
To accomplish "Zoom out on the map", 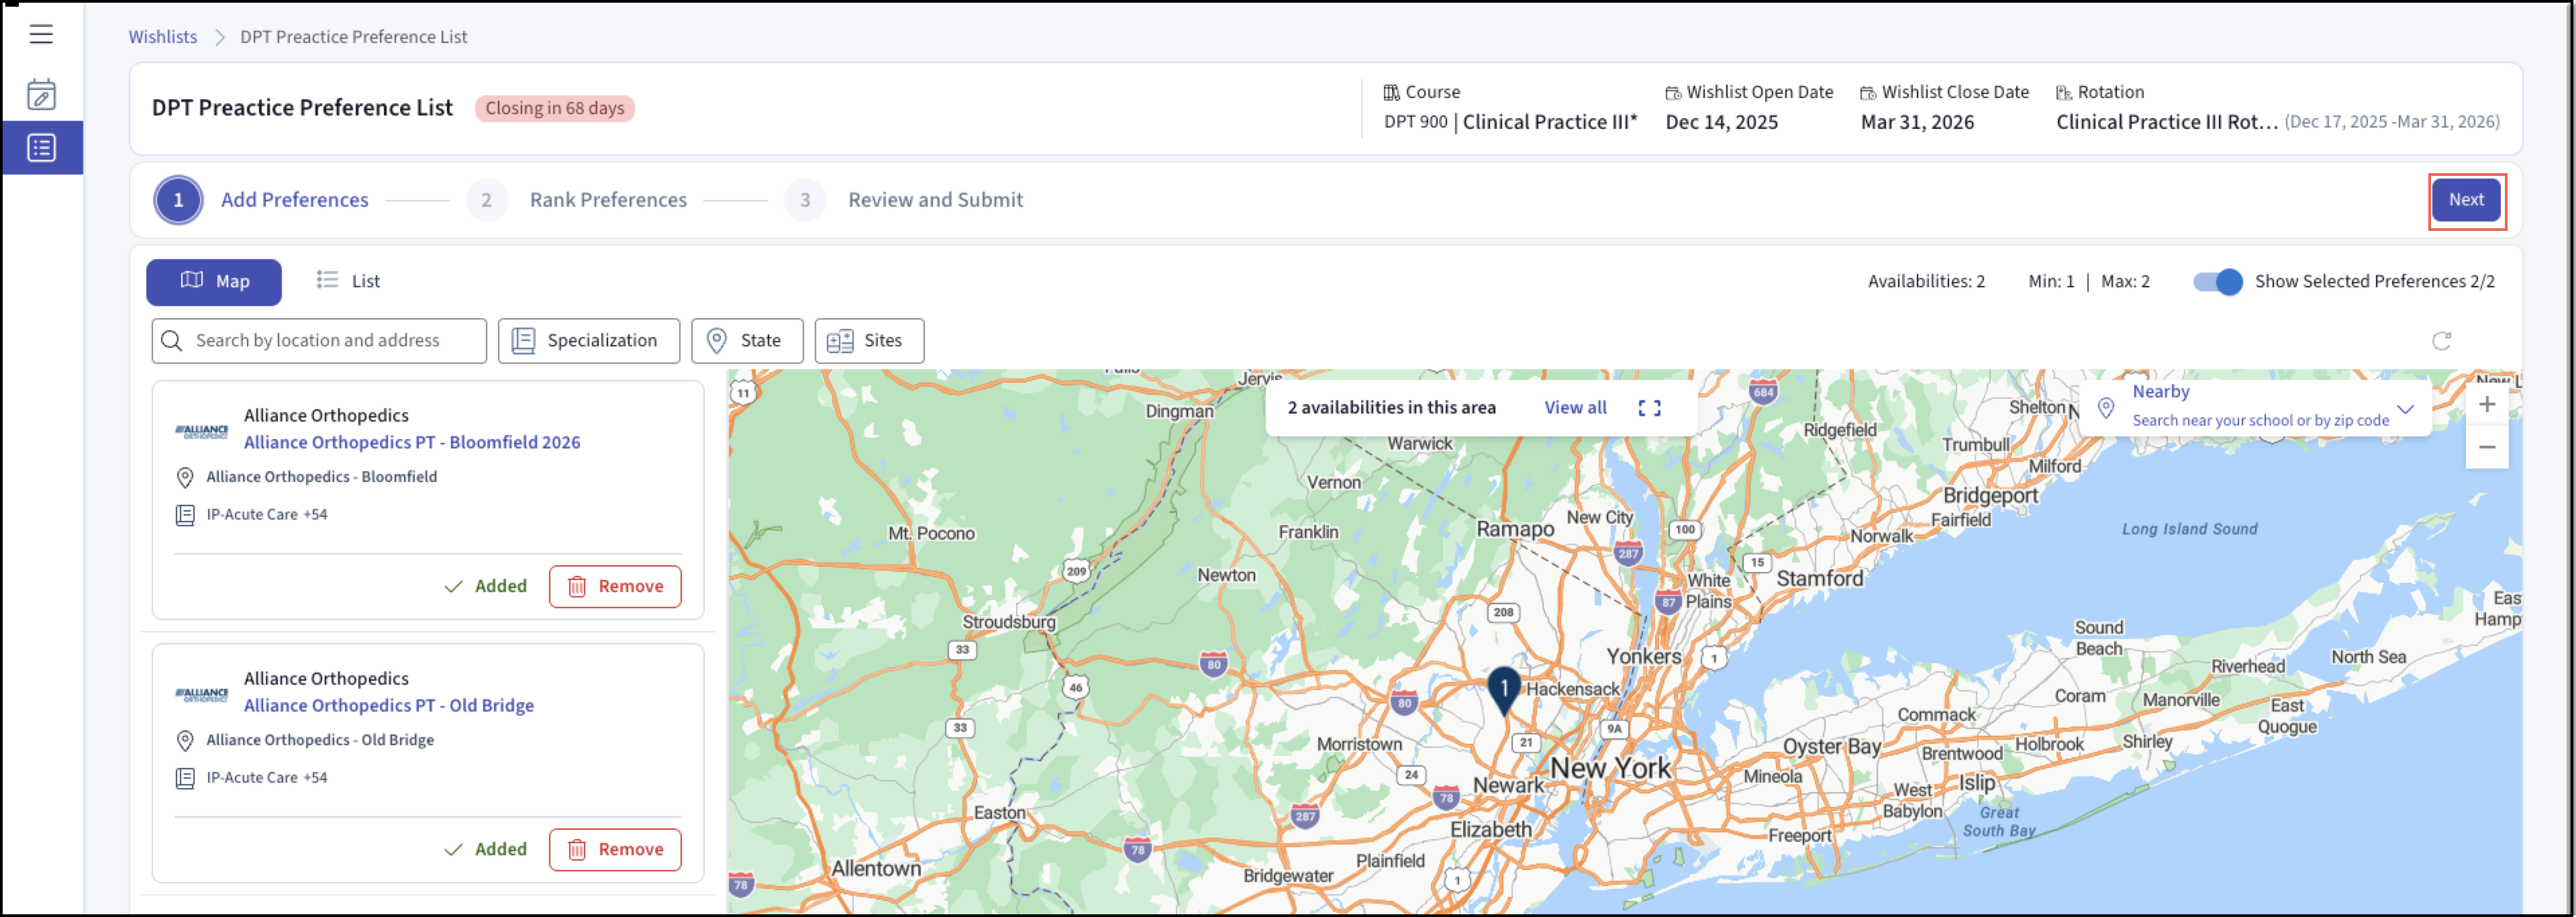I will point(2487,447).
